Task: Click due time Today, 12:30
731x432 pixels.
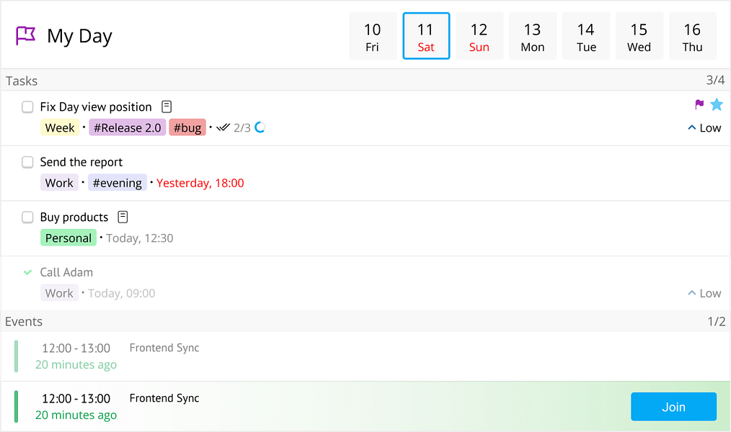Action: pos(140,238)
